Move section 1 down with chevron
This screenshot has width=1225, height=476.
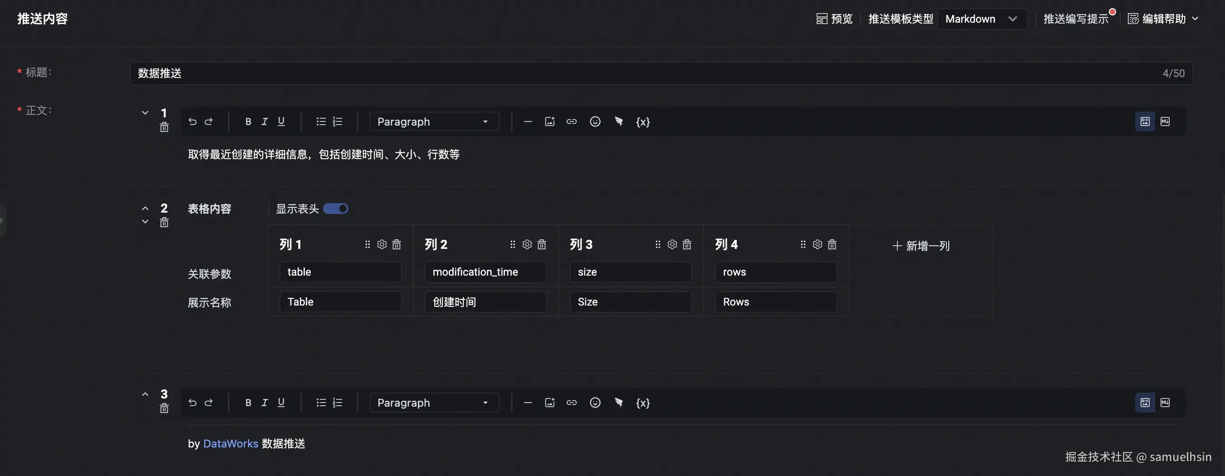(x=145, y=112)
